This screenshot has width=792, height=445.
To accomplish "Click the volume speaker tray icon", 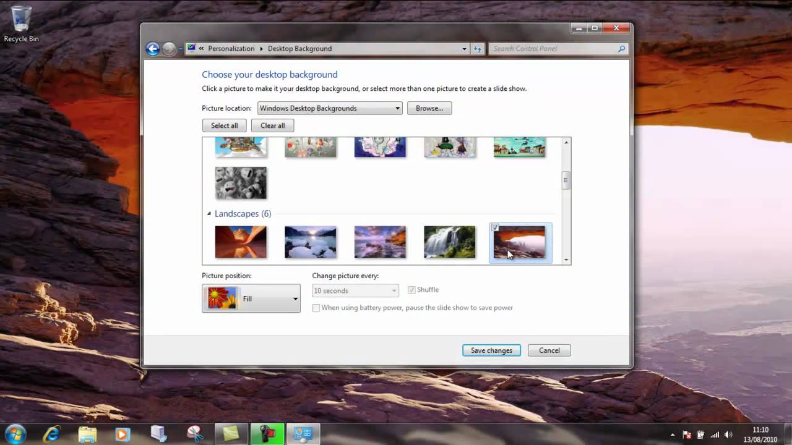I will tap(729, 434).
